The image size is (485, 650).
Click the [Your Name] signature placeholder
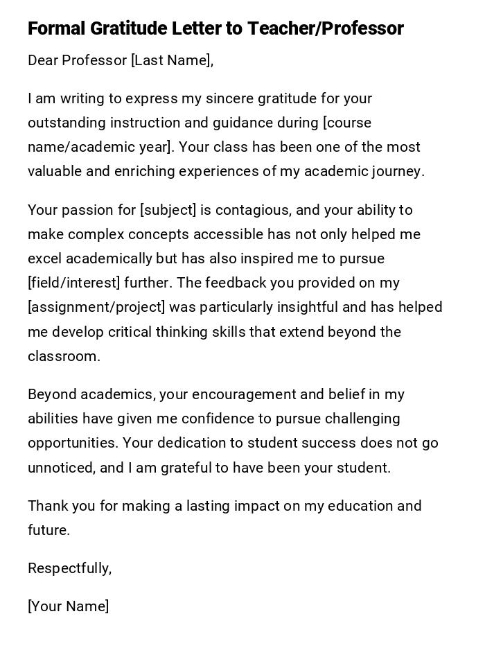click(x=68, y=606)
